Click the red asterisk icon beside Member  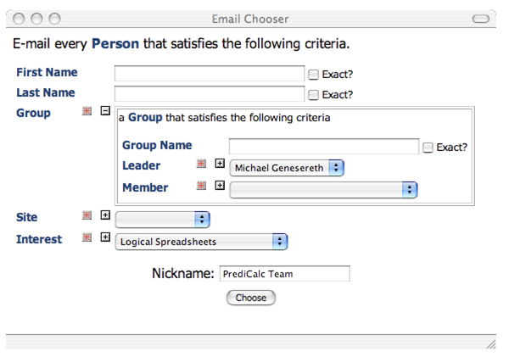tap(202, 186)
